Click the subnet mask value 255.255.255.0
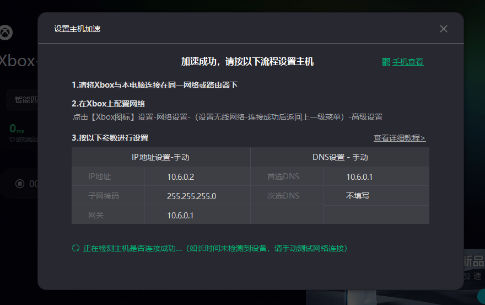The height and width of the screenshot is (305, 485). pos(191,196)
